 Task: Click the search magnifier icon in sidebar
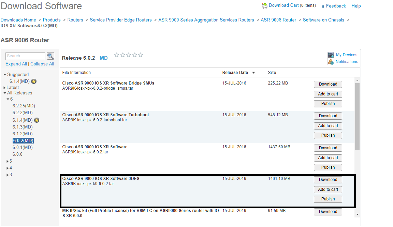50,56
